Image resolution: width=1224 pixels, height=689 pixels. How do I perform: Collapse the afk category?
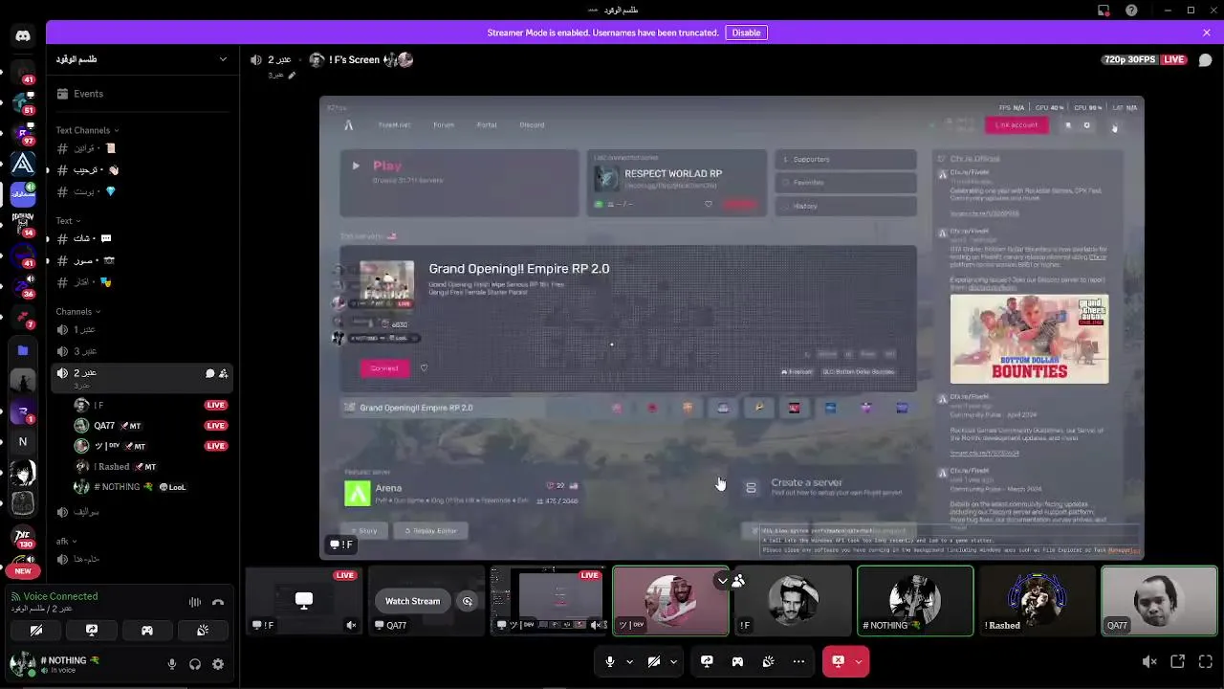click(65, 542)
